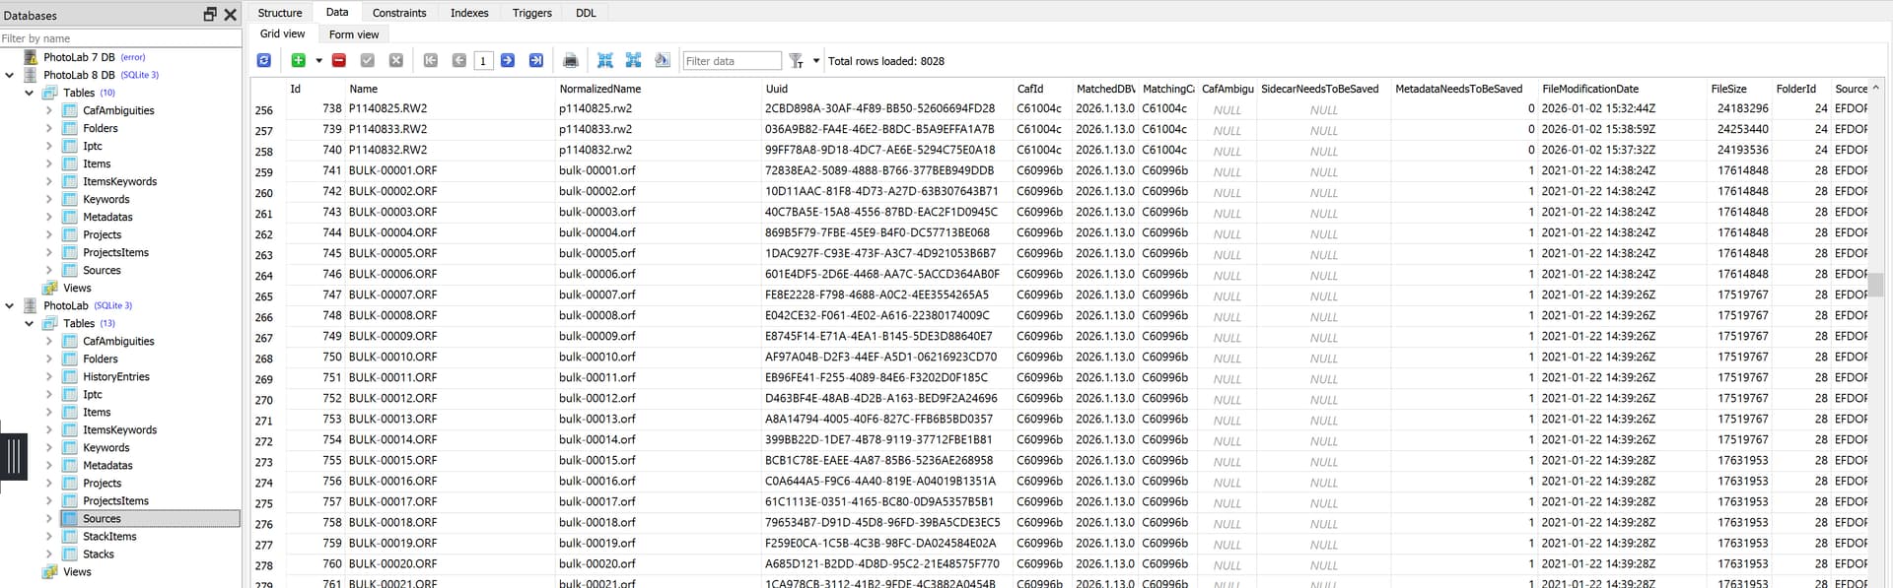Open the insert row dropdown arrow
This screenshot has height=588, width=1893.
coord(318,61)
